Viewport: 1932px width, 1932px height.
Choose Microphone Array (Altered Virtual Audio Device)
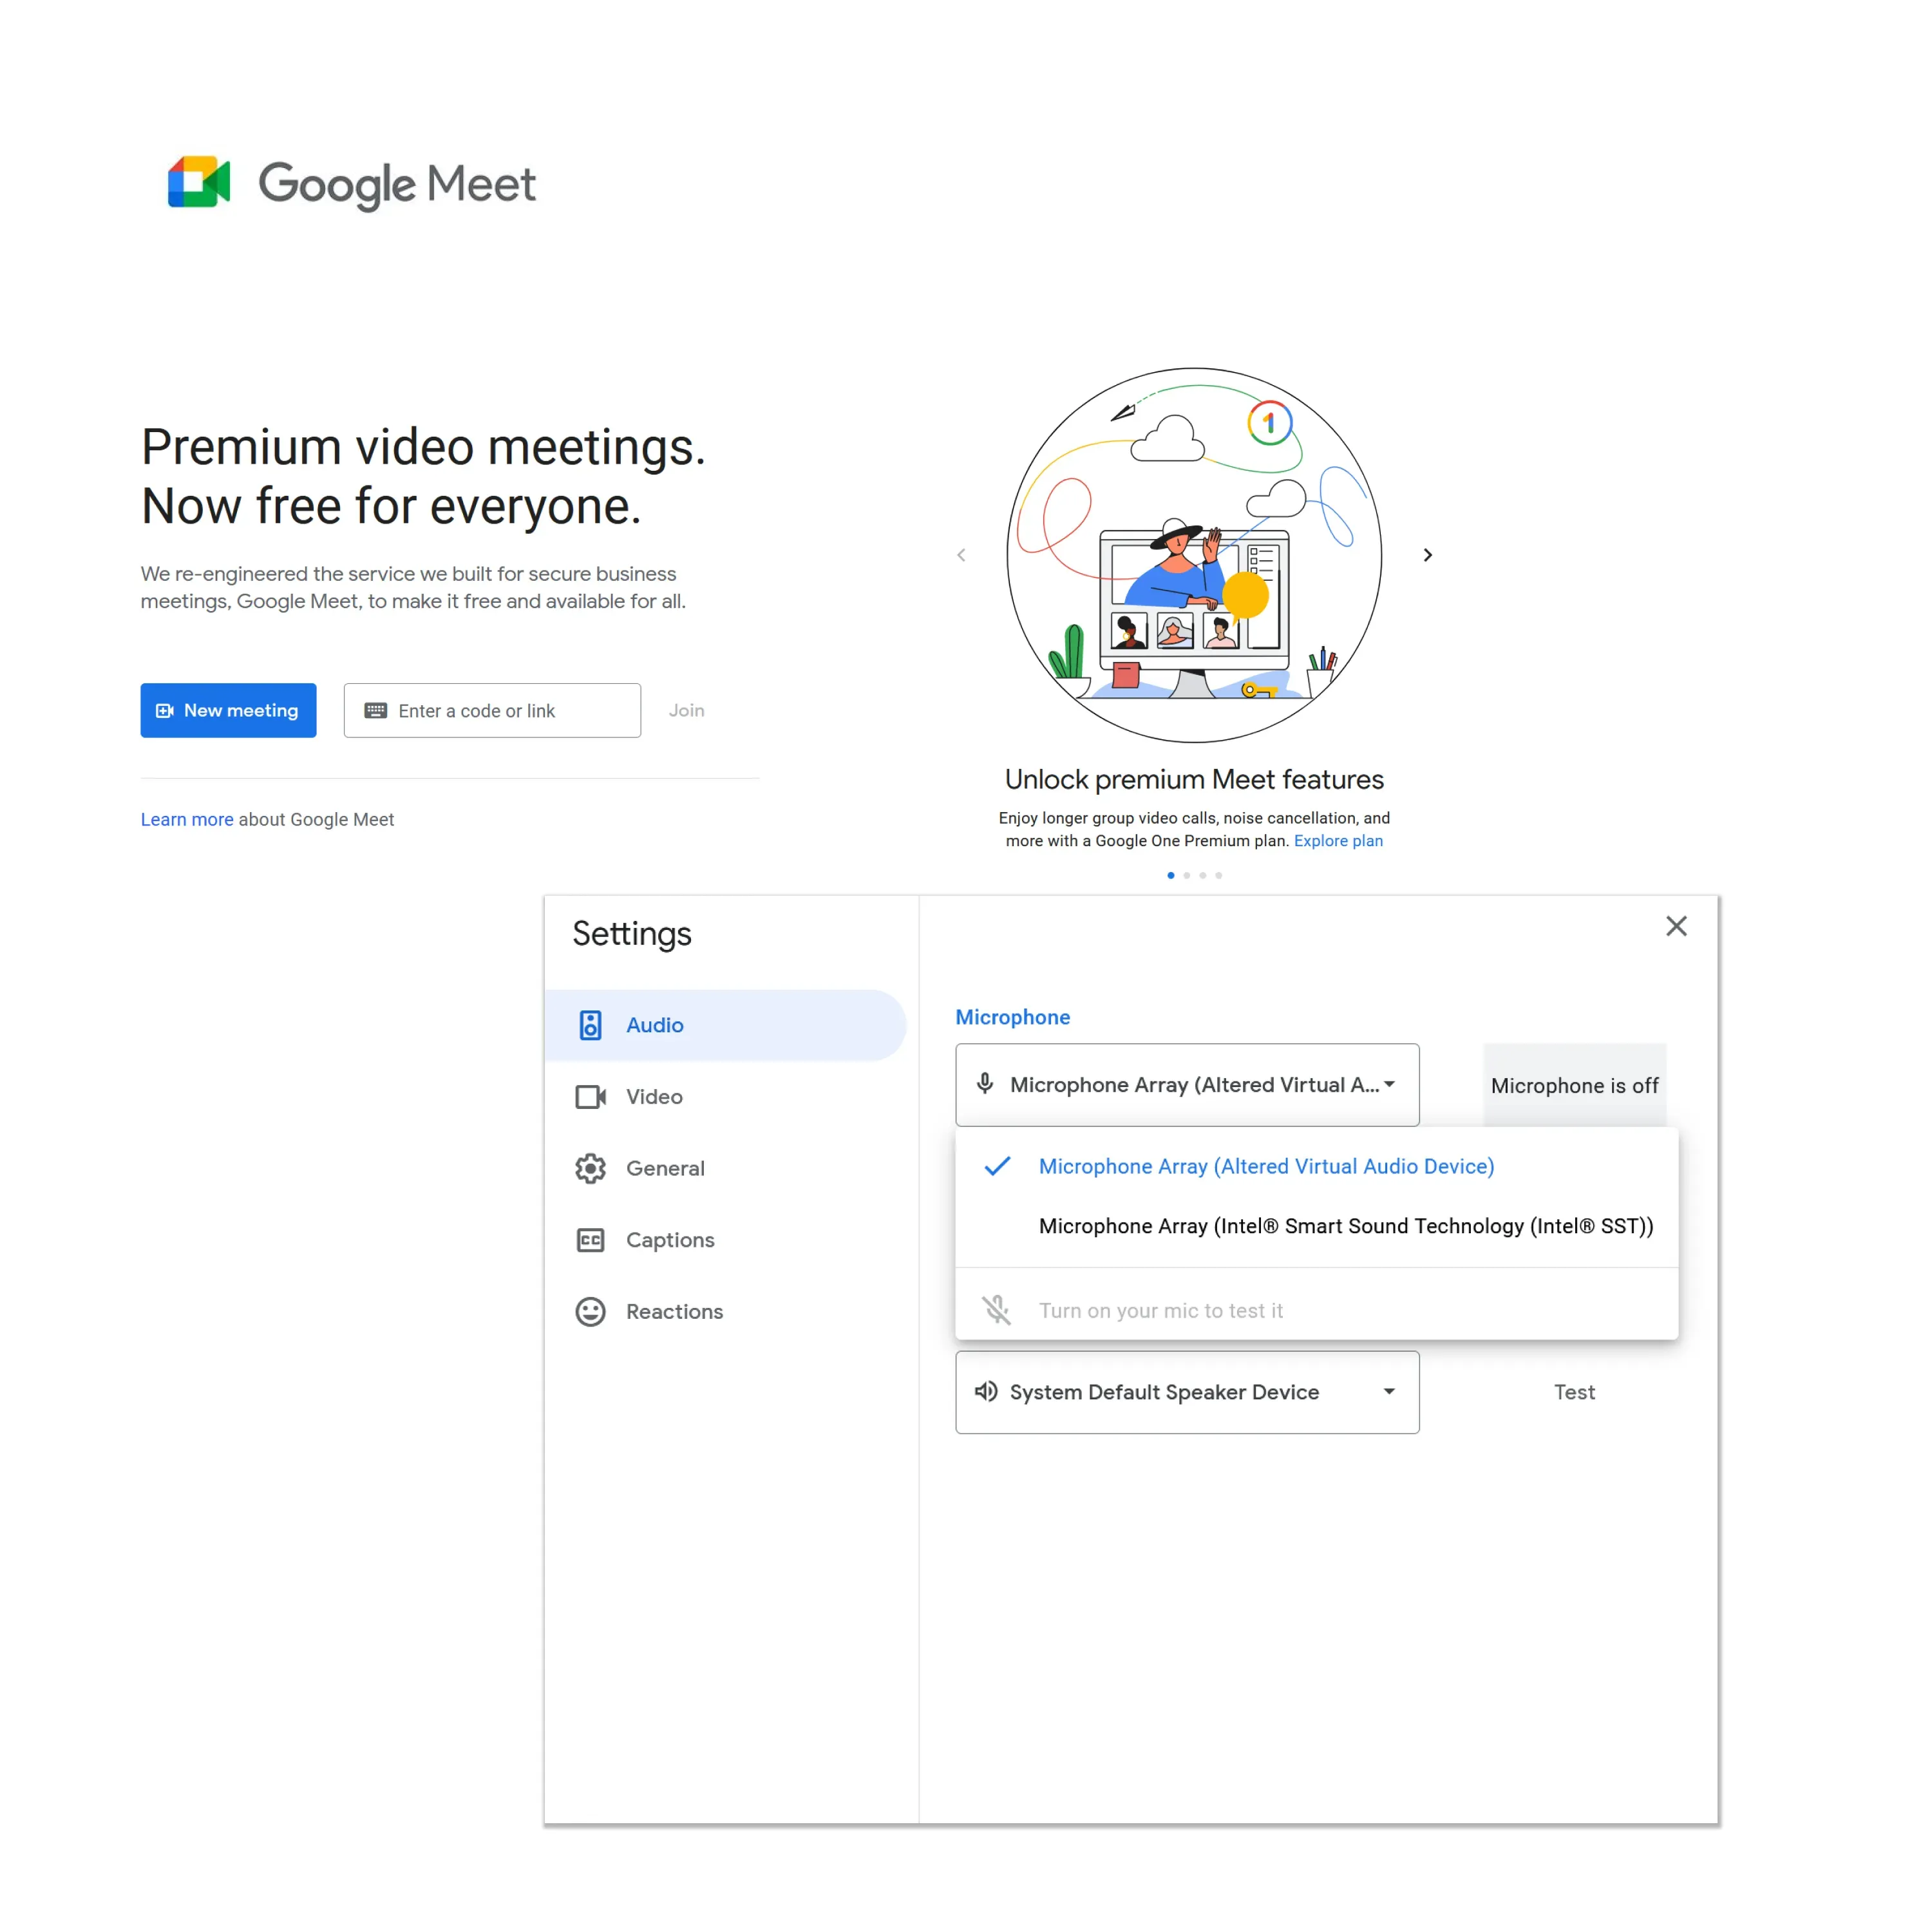tap(1316, 1166)
